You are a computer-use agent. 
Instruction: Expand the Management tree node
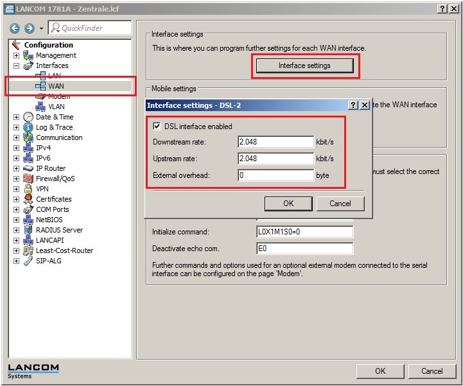pyautogui.click(x=17, y=55)
